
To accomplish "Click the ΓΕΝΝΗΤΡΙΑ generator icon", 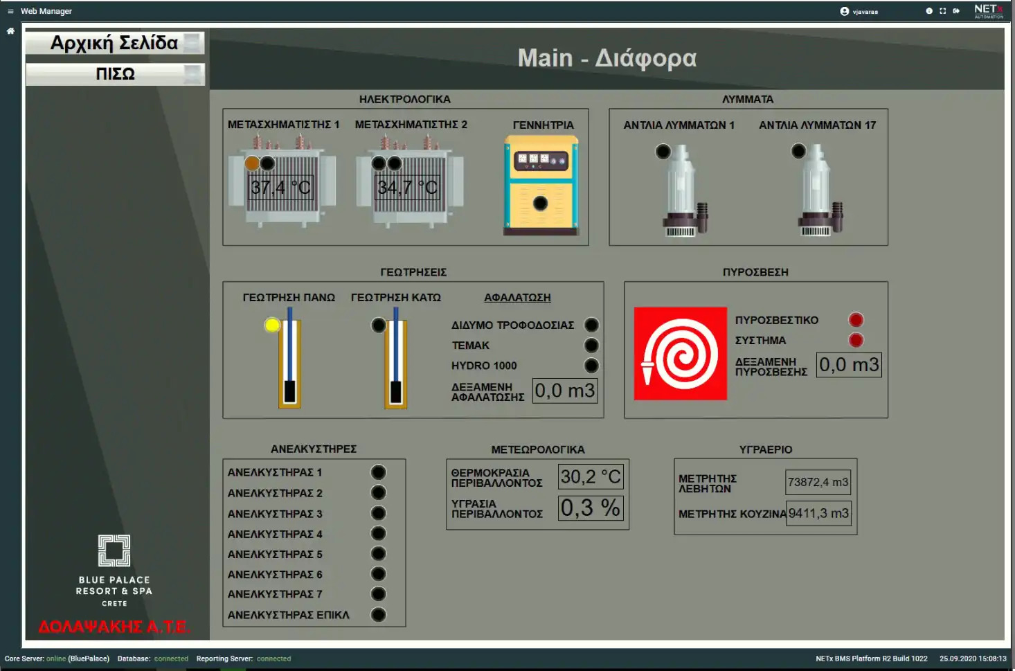I will click(541, 186).
